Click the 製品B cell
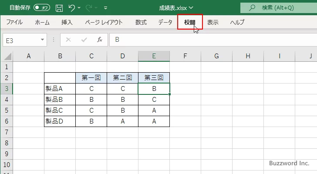Image resolution: width=317 pixels, height=174 pixels. (60, 100)
